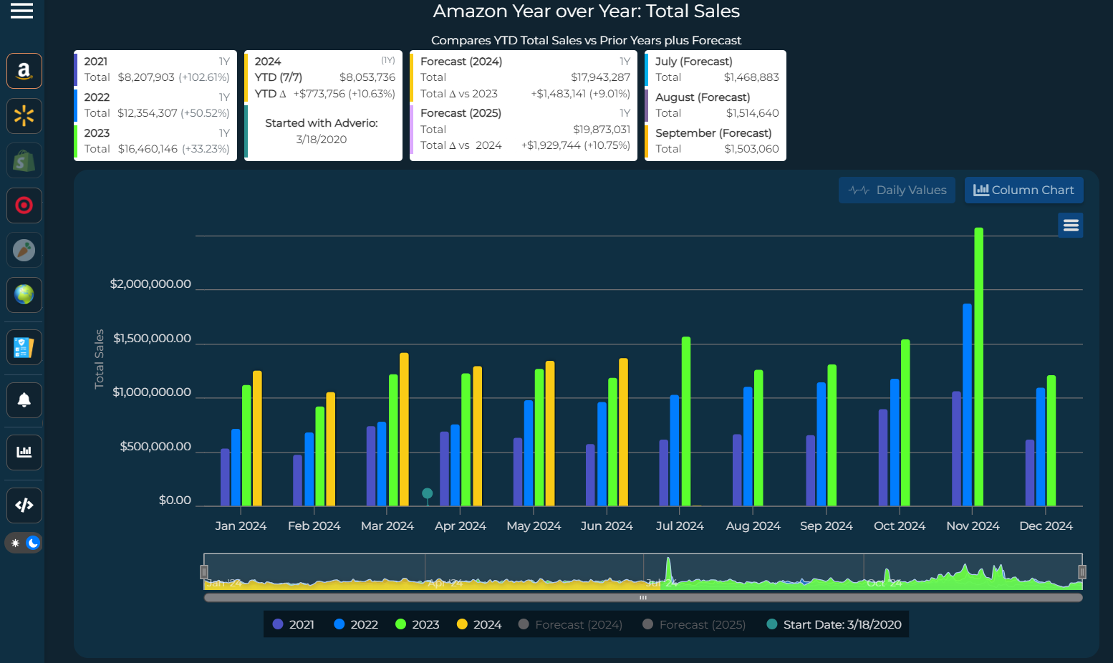Image resolution: width=1113 pixels, height=663 pixels.
Task: Select the Walmart spark icon
Action: point(24,116)
